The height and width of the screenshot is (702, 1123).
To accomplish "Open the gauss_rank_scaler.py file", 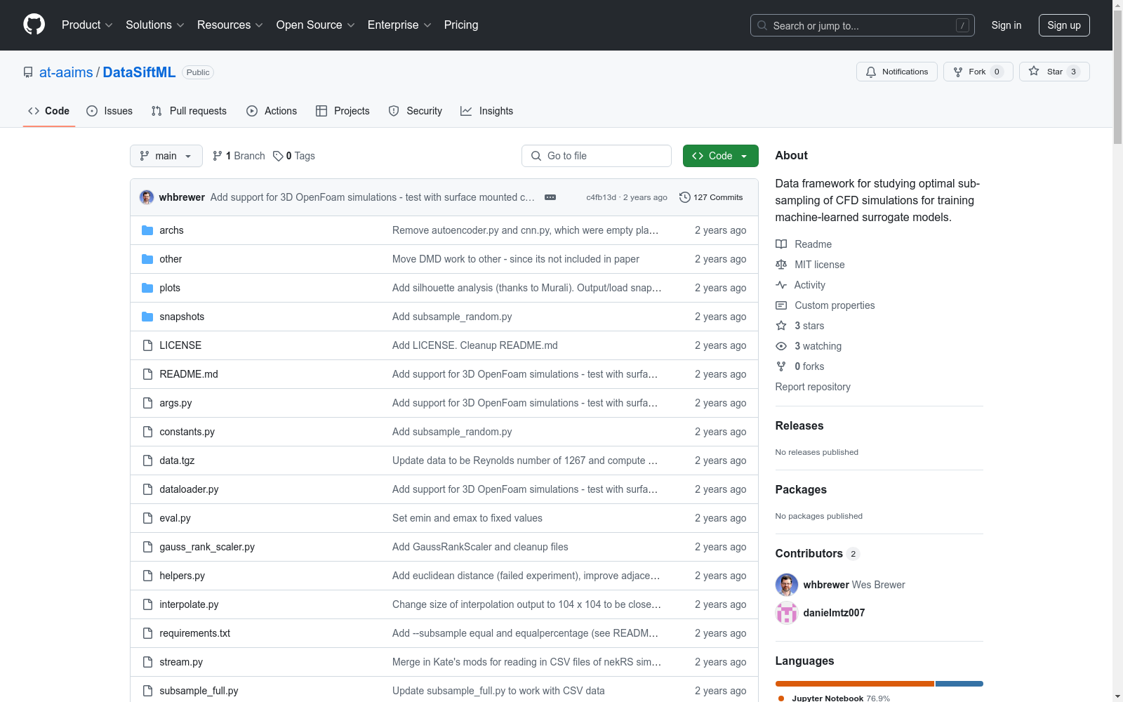I will point(207,547).
